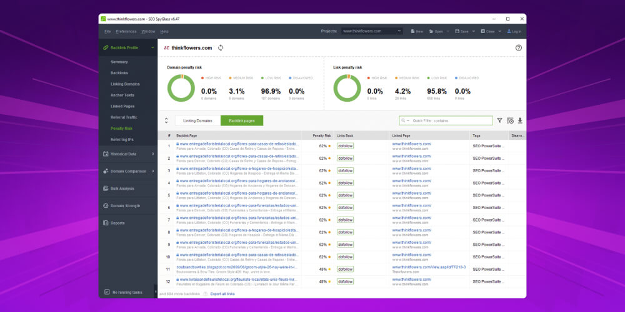Click the dofollow badge in row 1
Viewport: 625px width, 312px height.
pyautogui.click(x=345, y=146)
